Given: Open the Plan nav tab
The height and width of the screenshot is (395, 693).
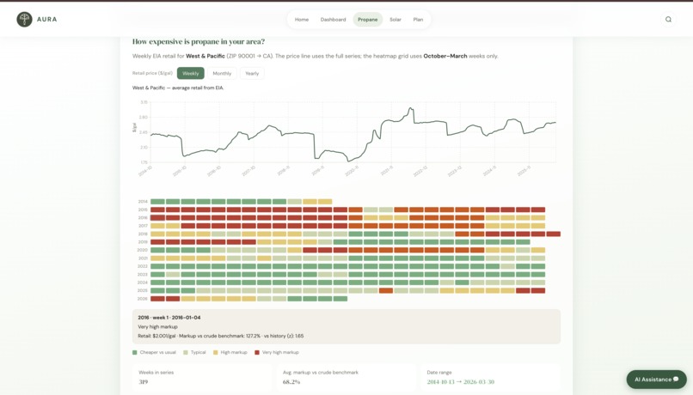Looking at the screenshot, I should point(418,20).
